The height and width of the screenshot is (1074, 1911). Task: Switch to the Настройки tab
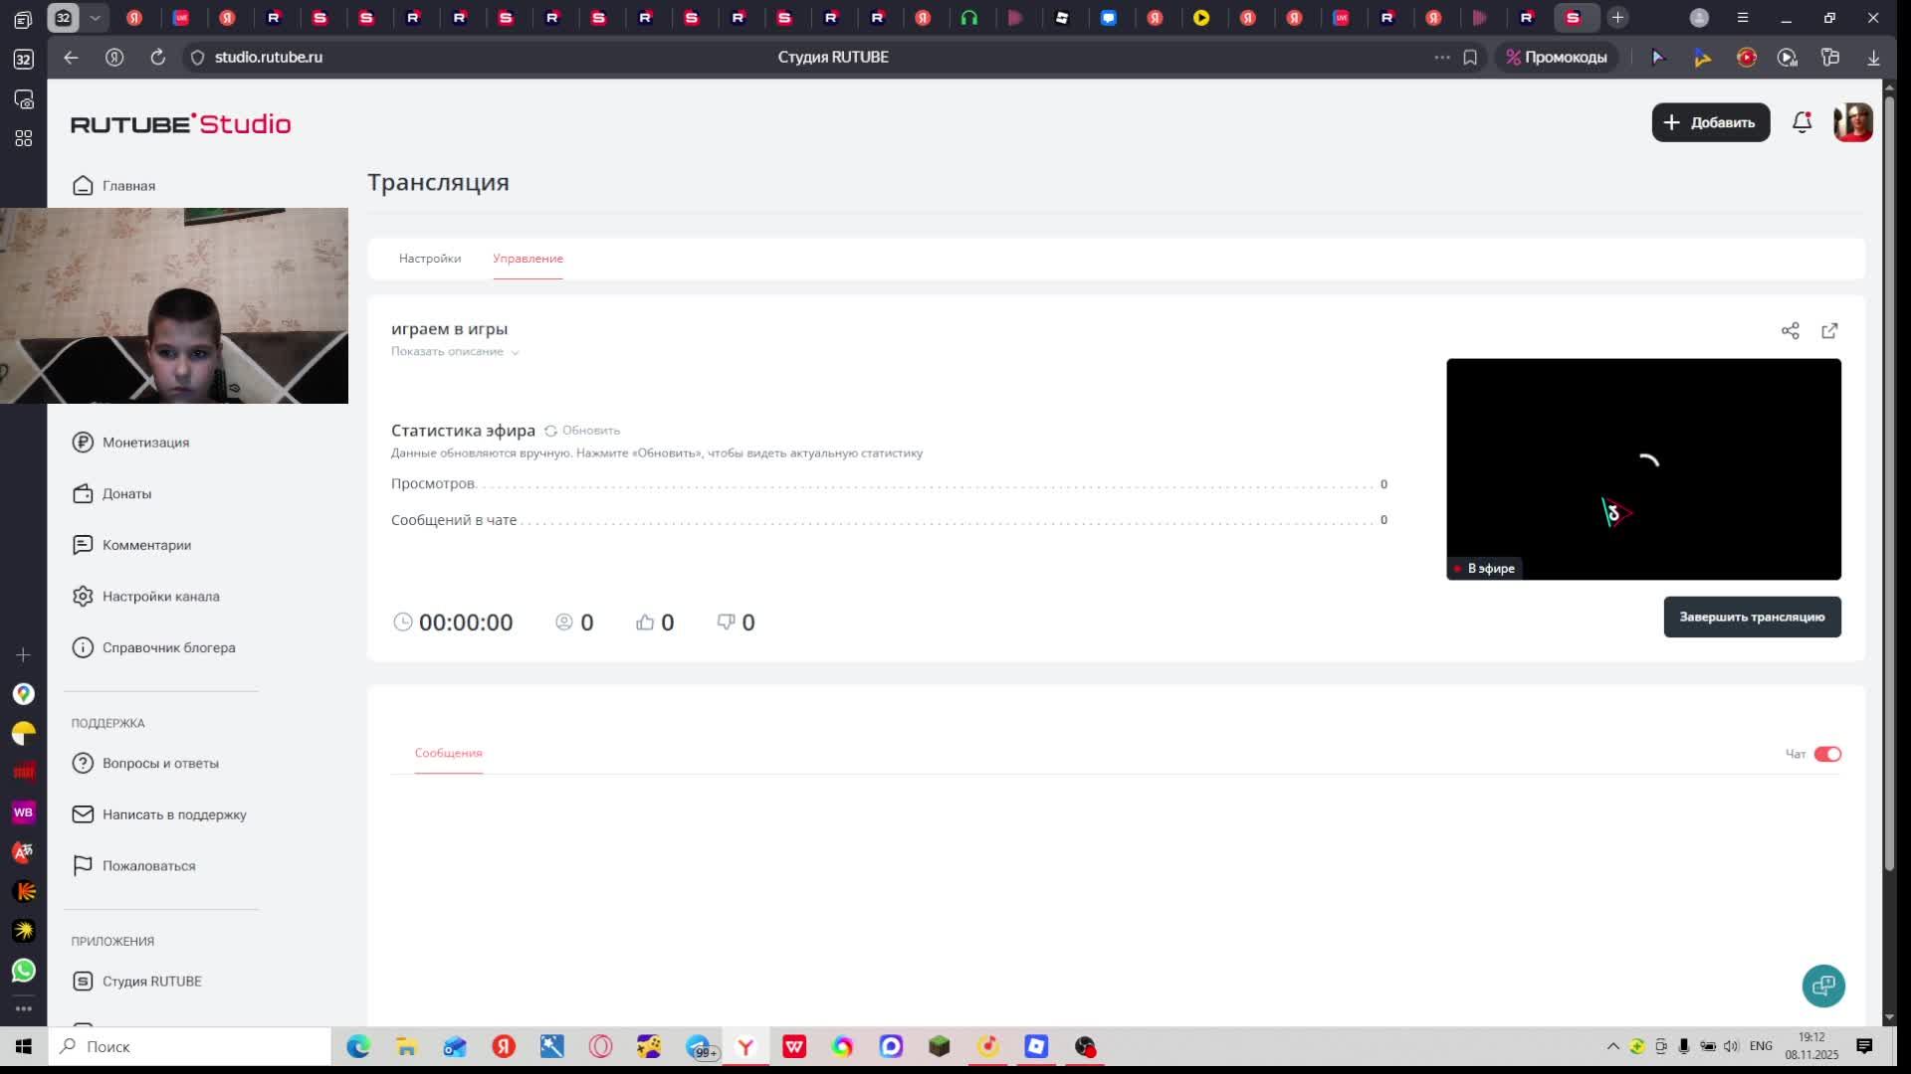click(x=429, y=259)
